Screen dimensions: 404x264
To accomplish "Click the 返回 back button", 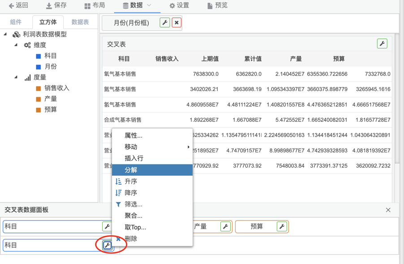I will 18,5.
